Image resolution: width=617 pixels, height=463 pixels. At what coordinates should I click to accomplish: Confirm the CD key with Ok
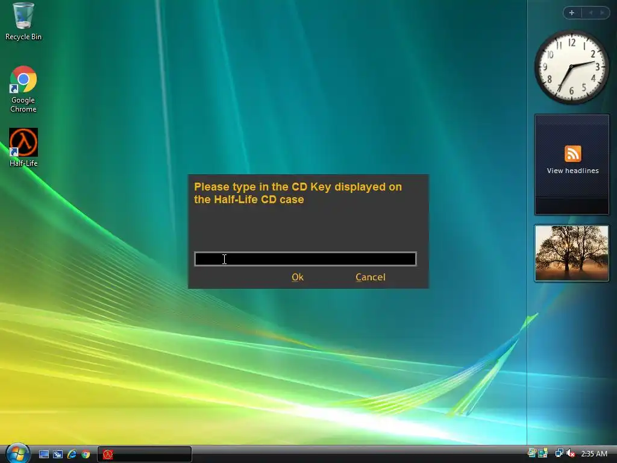(298, 277)
